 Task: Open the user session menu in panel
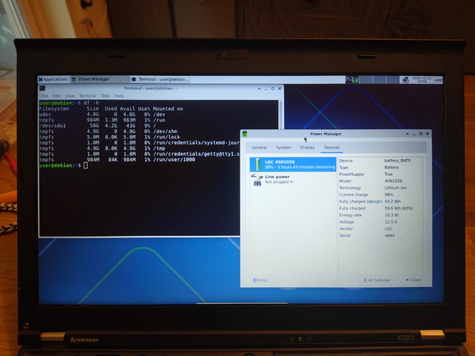coord(438,80)
